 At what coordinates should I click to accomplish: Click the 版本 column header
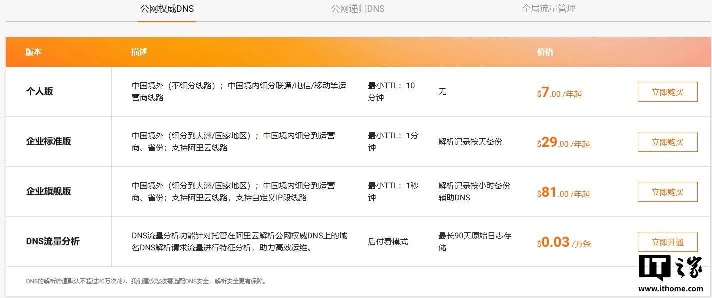(33, 52)
